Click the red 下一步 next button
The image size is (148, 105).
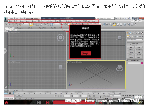click(86, 54)
